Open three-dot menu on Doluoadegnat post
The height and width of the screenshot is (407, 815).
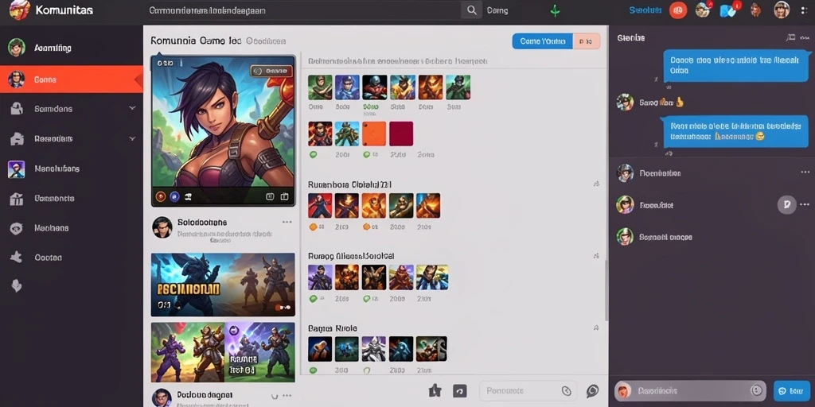[x=287, y=396]
